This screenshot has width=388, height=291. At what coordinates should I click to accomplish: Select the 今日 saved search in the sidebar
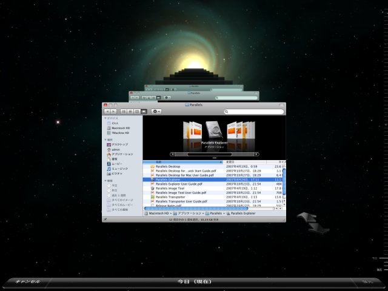112,186
